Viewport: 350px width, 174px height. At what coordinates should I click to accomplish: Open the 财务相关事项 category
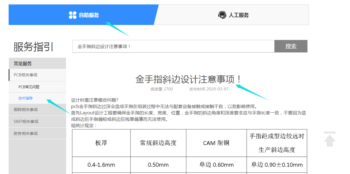pos(26,133)
